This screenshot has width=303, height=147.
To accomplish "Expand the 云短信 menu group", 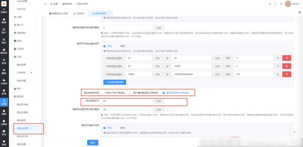I will click(25, 49).
